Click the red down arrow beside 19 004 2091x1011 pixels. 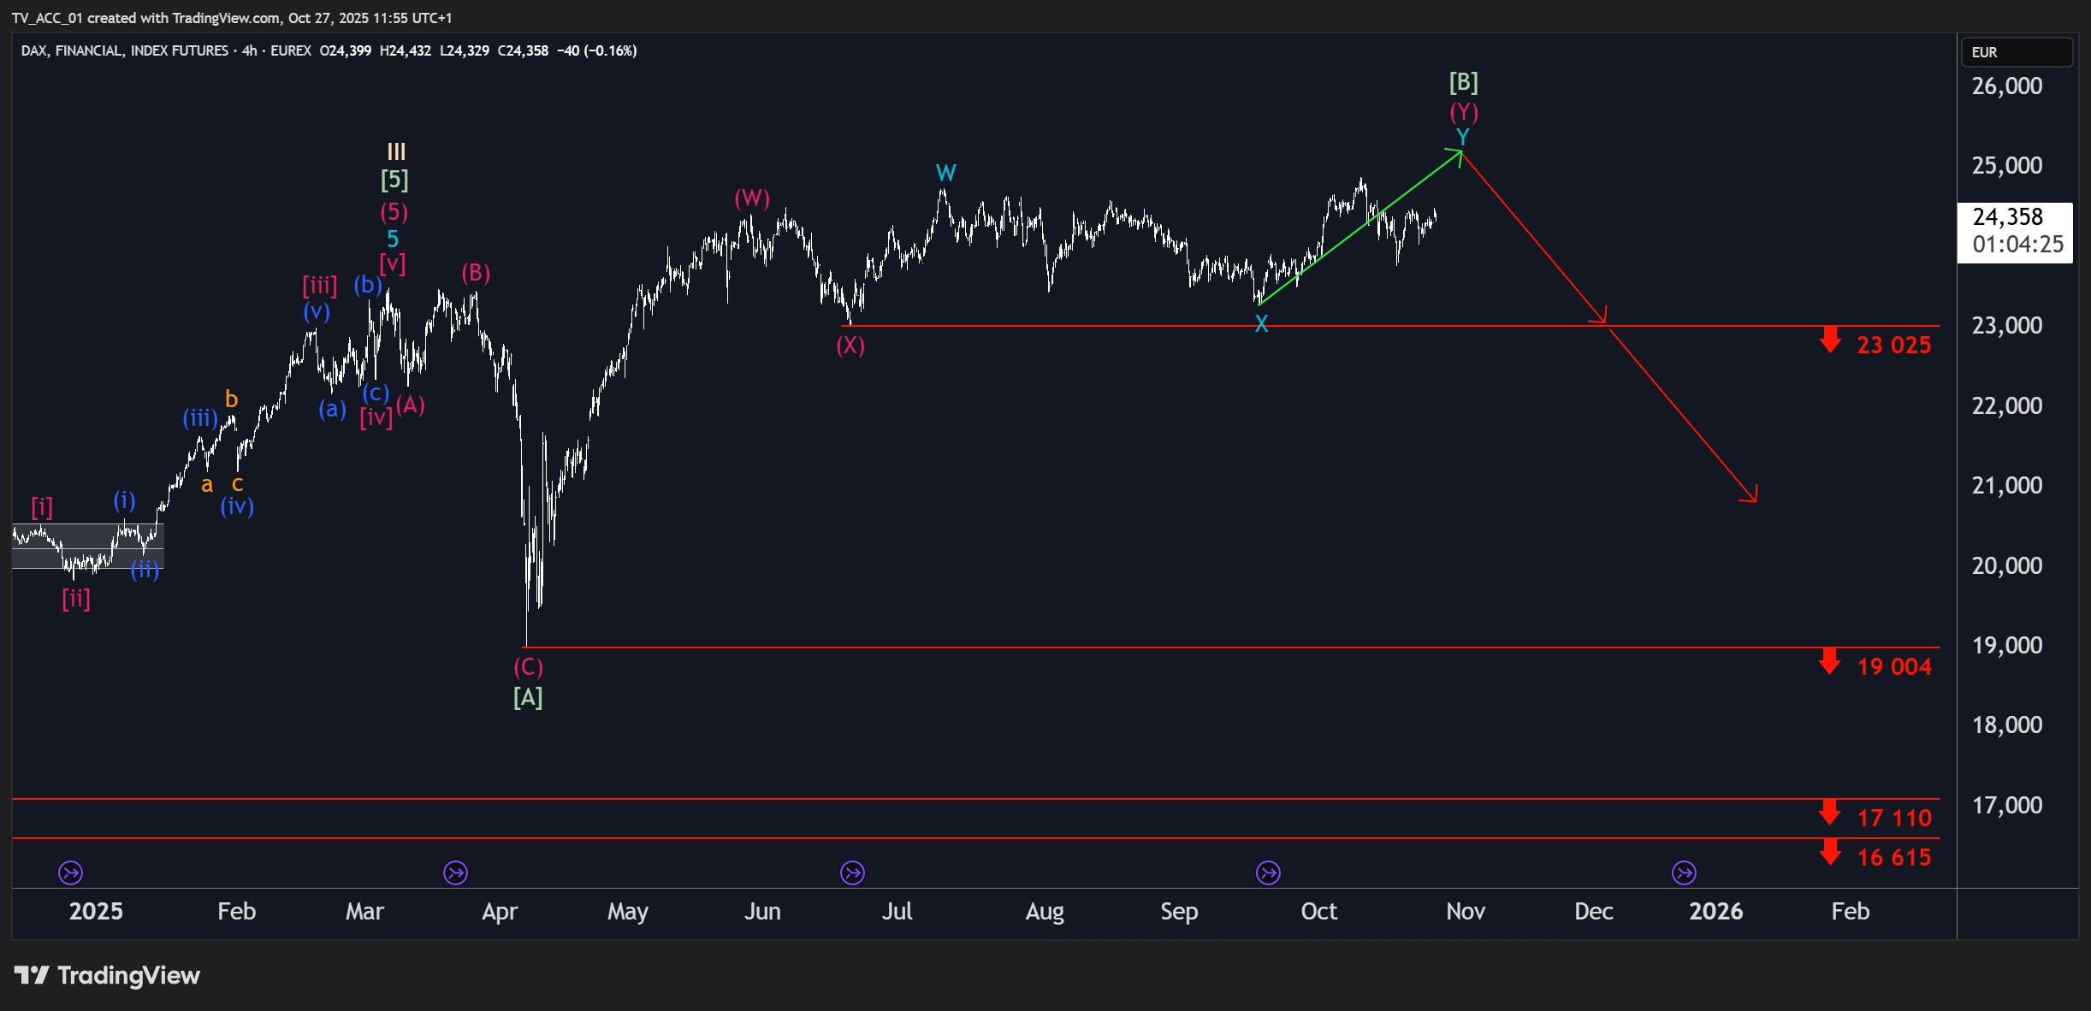(1830, 661)
